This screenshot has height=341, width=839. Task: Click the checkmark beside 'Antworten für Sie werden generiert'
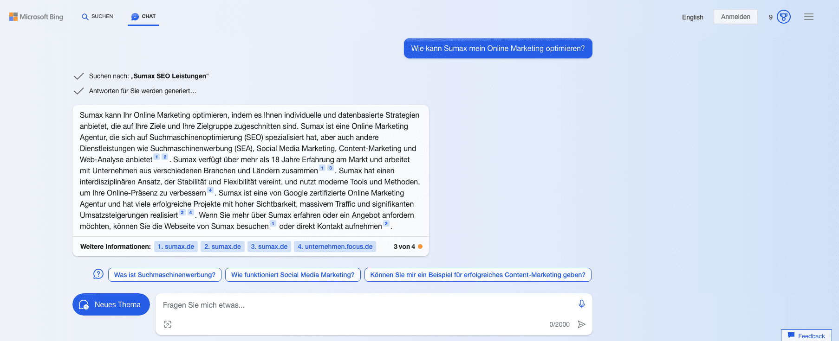[79, 91]
